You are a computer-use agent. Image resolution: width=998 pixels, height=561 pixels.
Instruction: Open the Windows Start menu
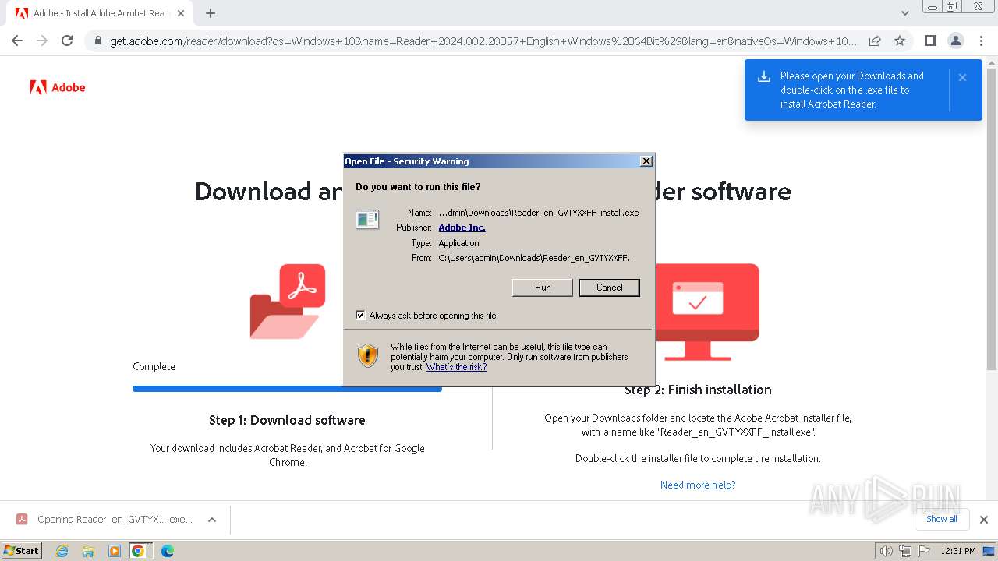[x=22, y=551]
